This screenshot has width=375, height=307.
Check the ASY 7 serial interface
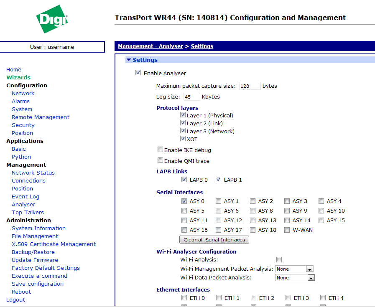point(253,211)
